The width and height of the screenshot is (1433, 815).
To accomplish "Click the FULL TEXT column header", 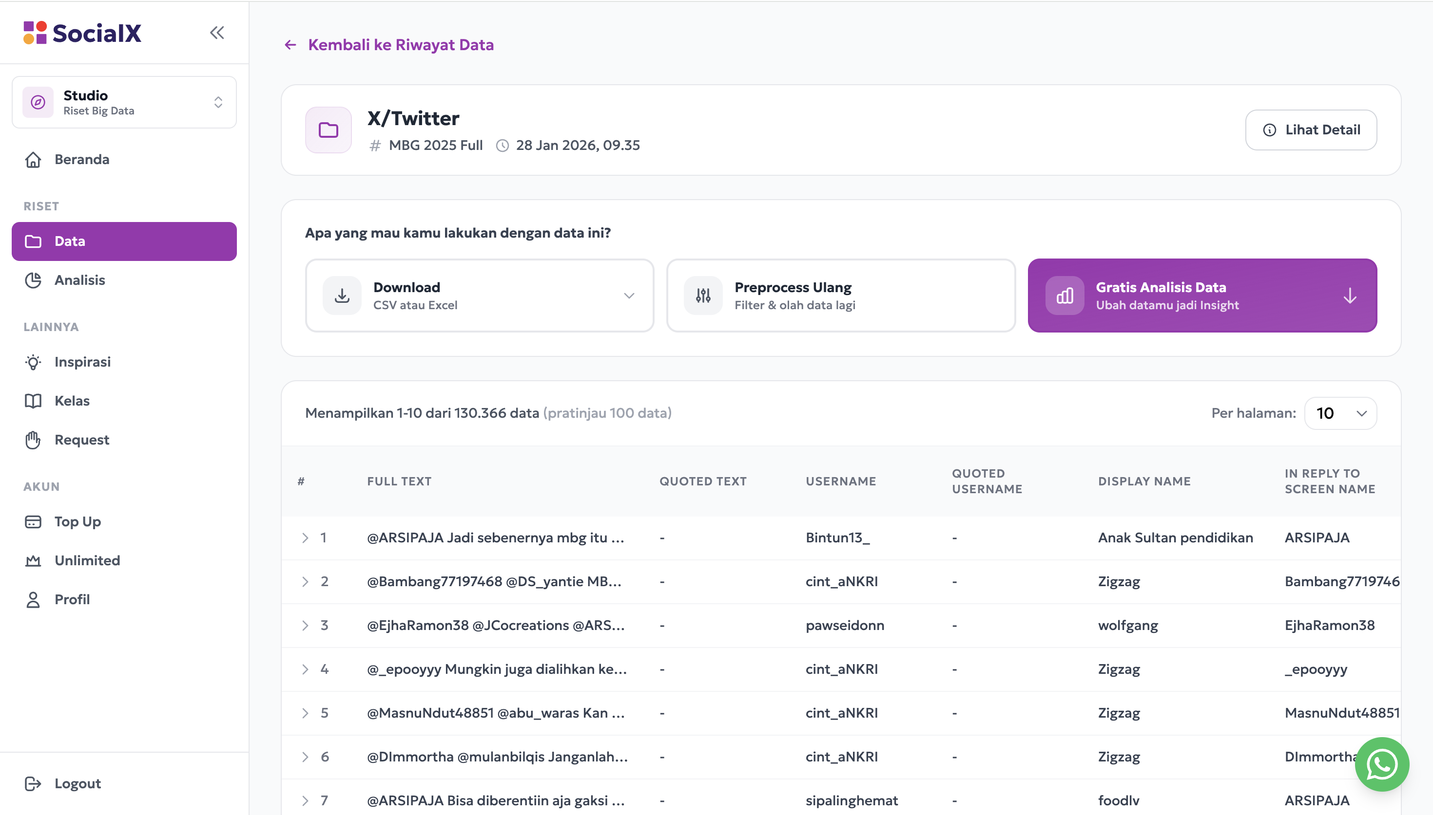I will click(x=399, y=482).
